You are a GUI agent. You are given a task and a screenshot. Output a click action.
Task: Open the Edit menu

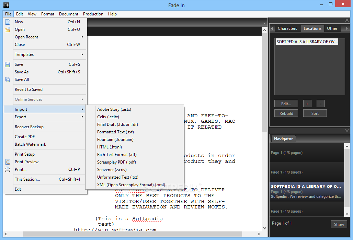point(20,14)
